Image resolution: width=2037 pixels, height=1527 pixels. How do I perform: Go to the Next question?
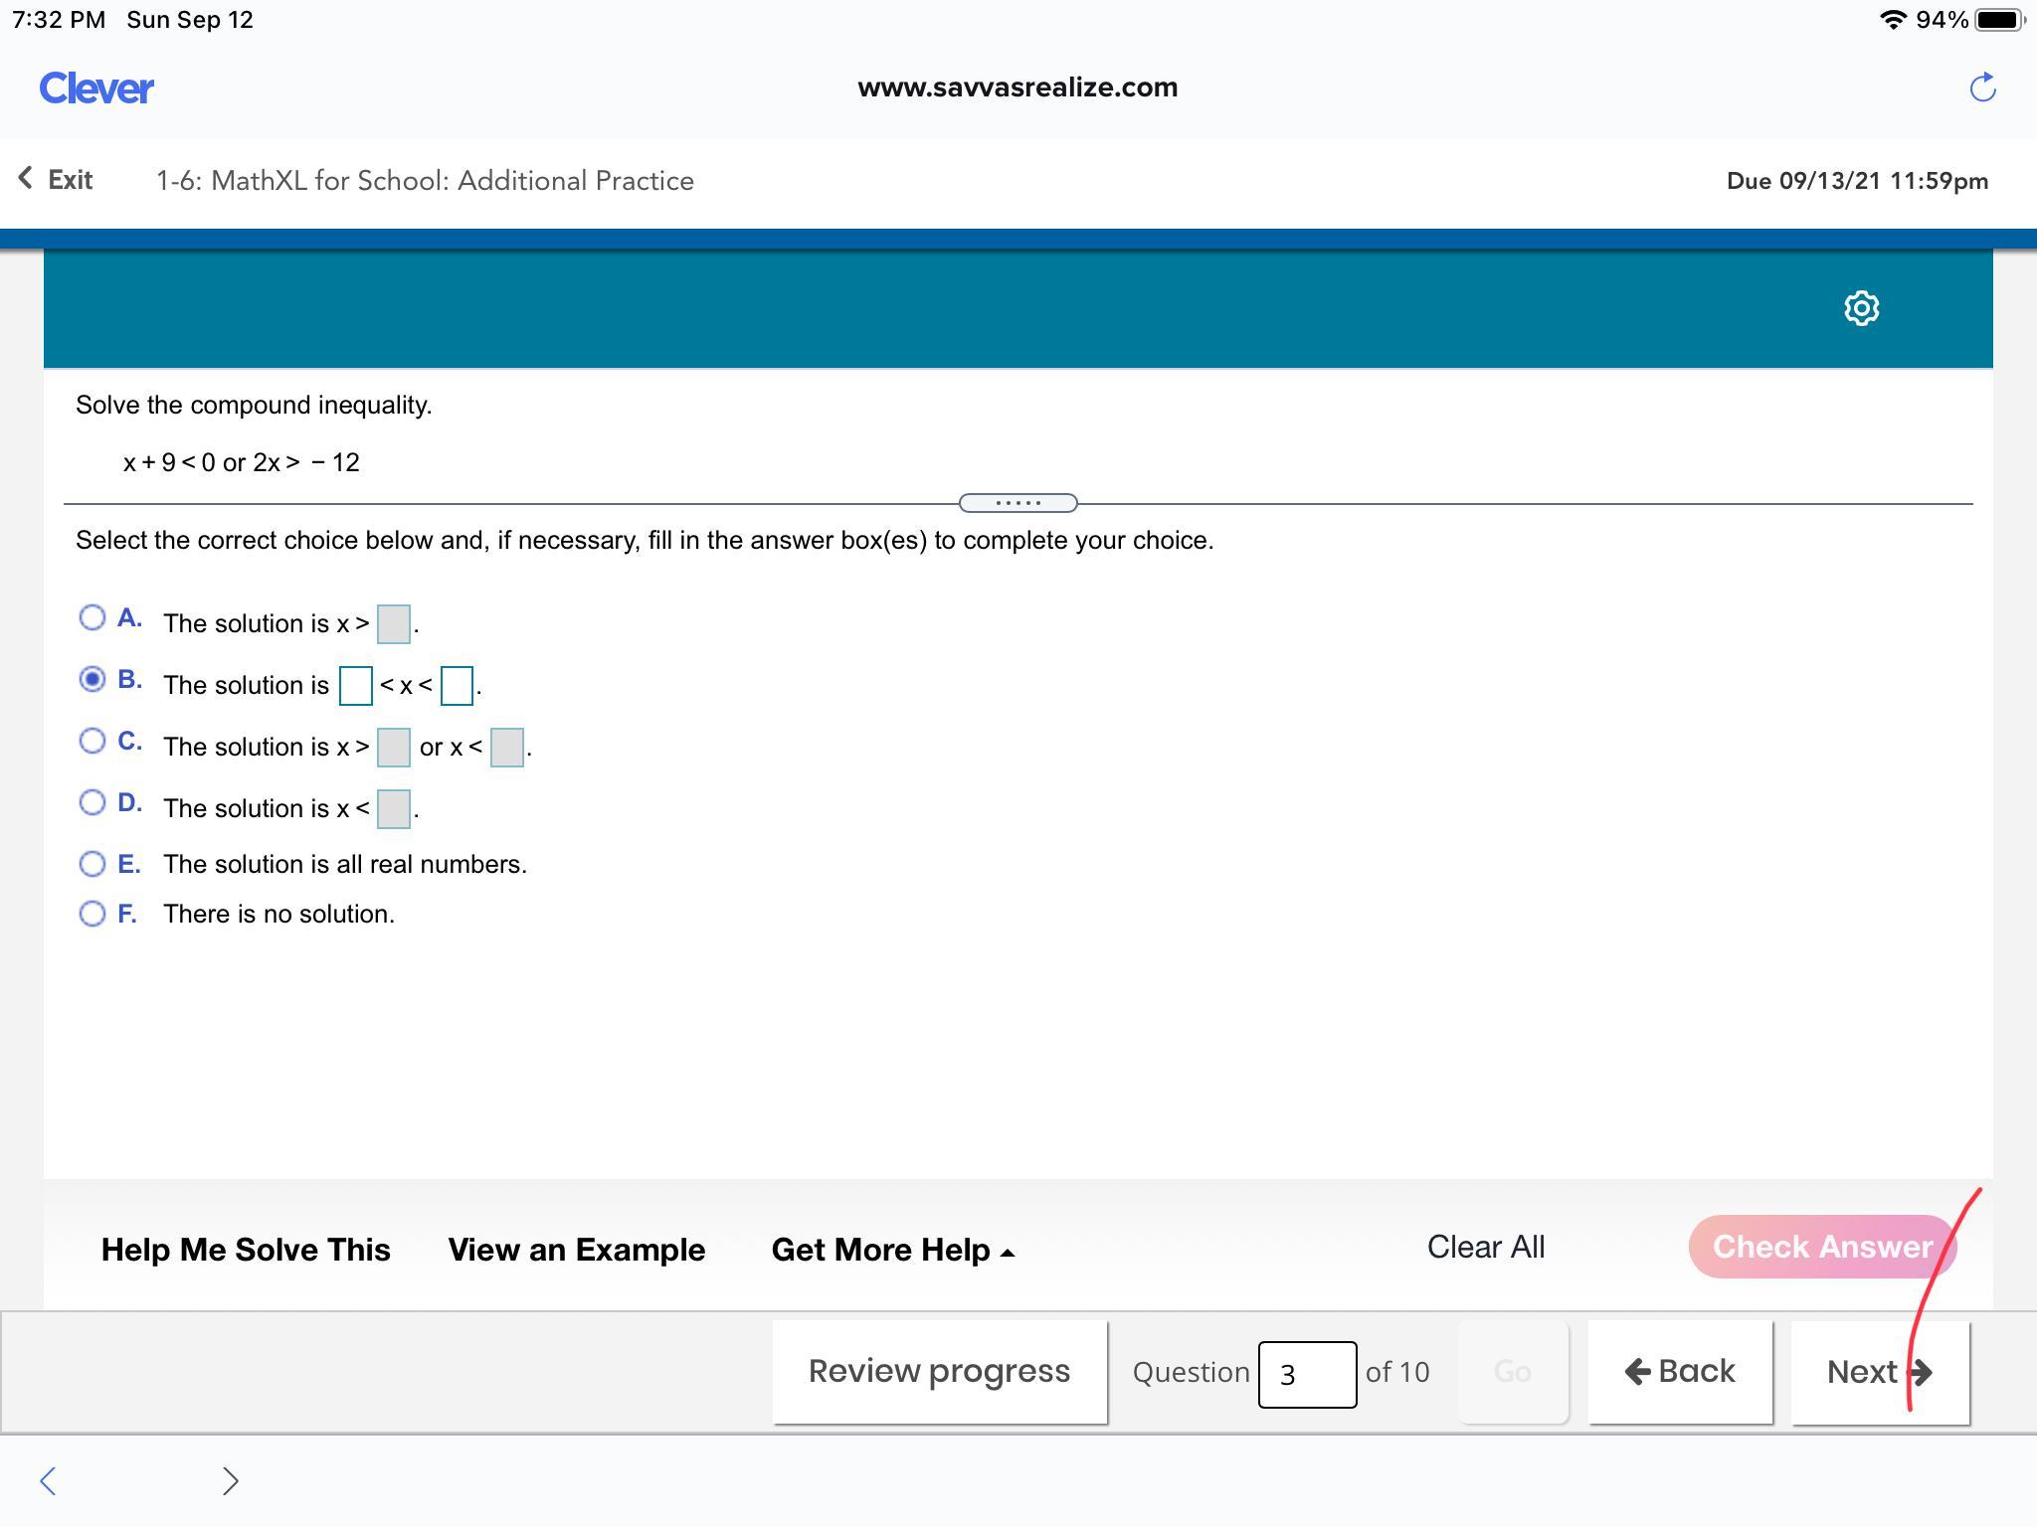click(1879, 1372)
